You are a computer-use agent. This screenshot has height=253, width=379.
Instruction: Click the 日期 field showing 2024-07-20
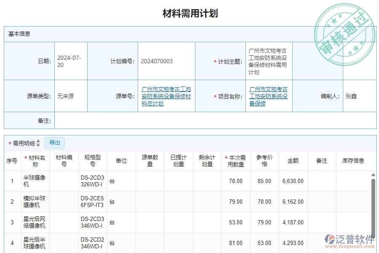point(71,60)
